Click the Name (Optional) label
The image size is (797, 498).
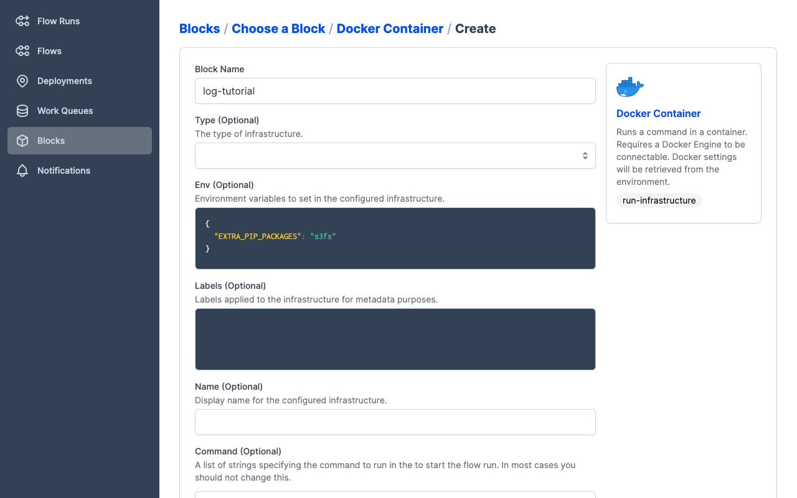coord(229,387)
